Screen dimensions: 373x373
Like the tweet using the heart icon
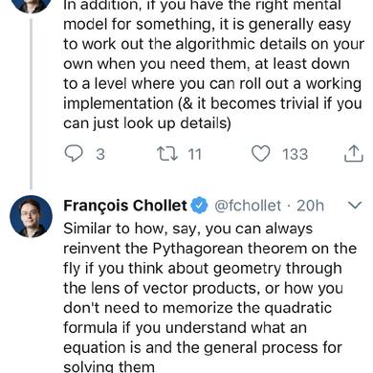click(261, 153)
